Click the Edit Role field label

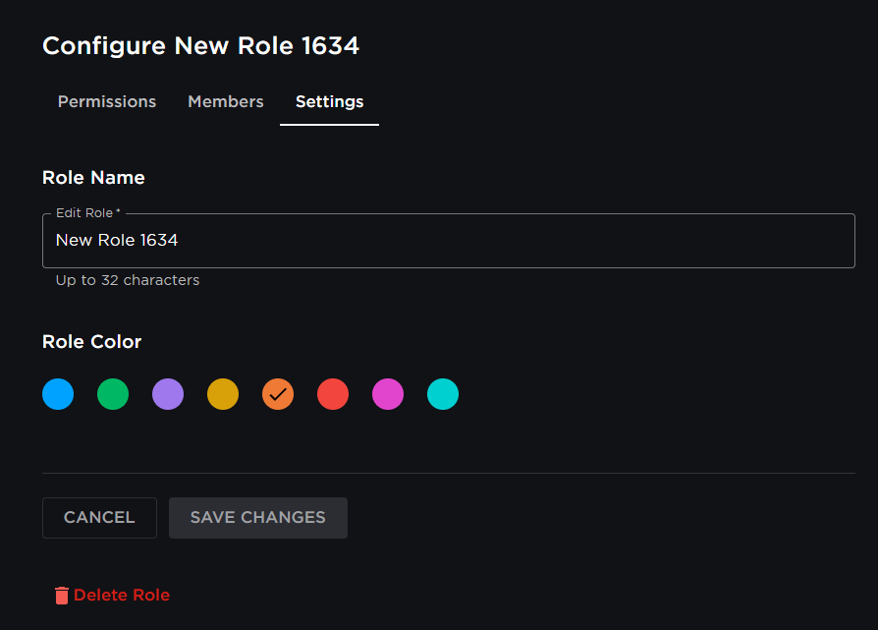click(83, 212)
